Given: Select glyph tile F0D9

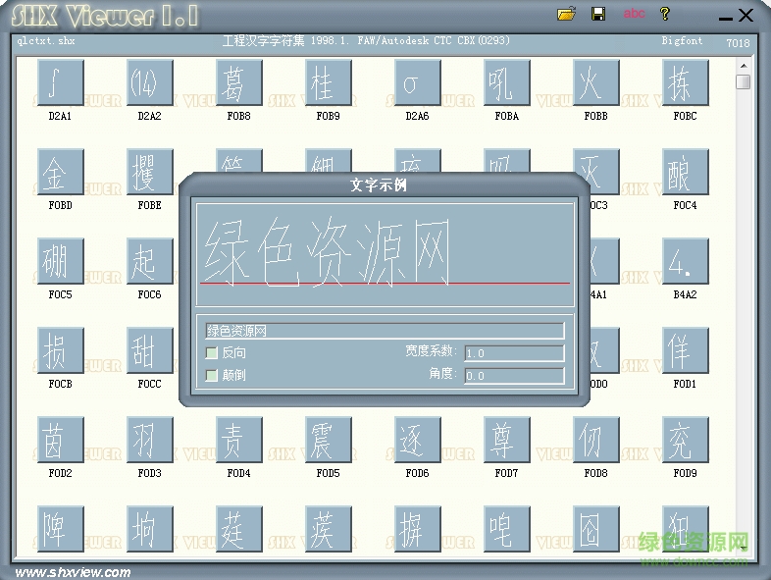Looking at the screenshot, I should (686, 440).
